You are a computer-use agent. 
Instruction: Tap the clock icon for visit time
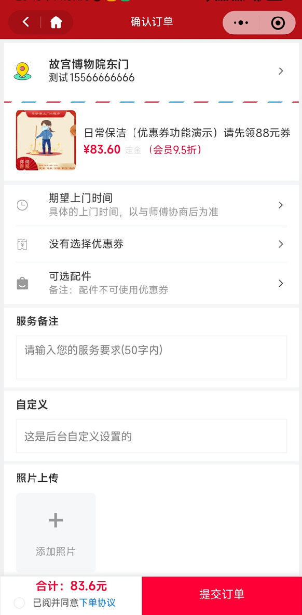click(22, 205)
